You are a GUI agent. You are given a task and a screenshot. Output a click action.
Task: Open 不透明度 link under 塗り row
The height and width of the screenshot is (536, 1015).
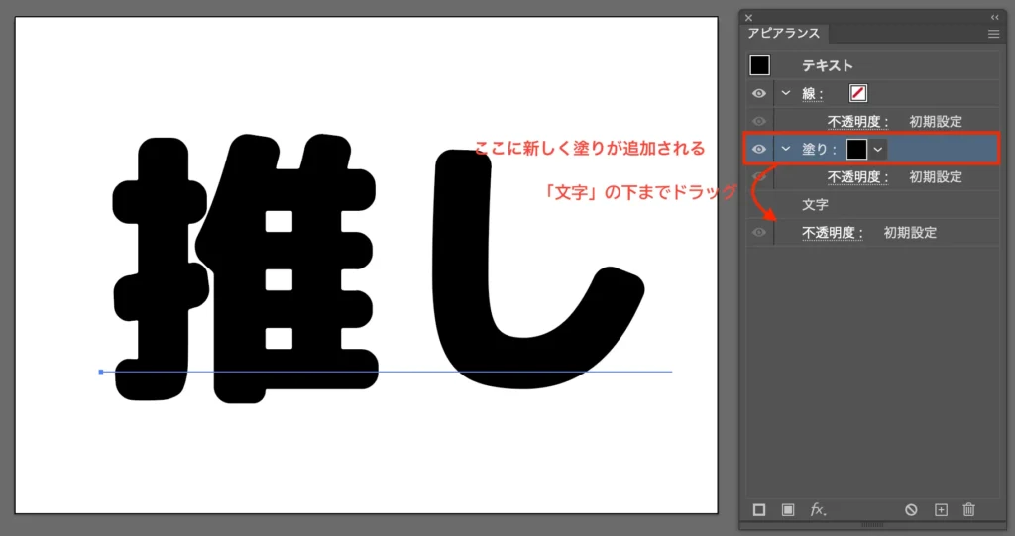(857, 176)
